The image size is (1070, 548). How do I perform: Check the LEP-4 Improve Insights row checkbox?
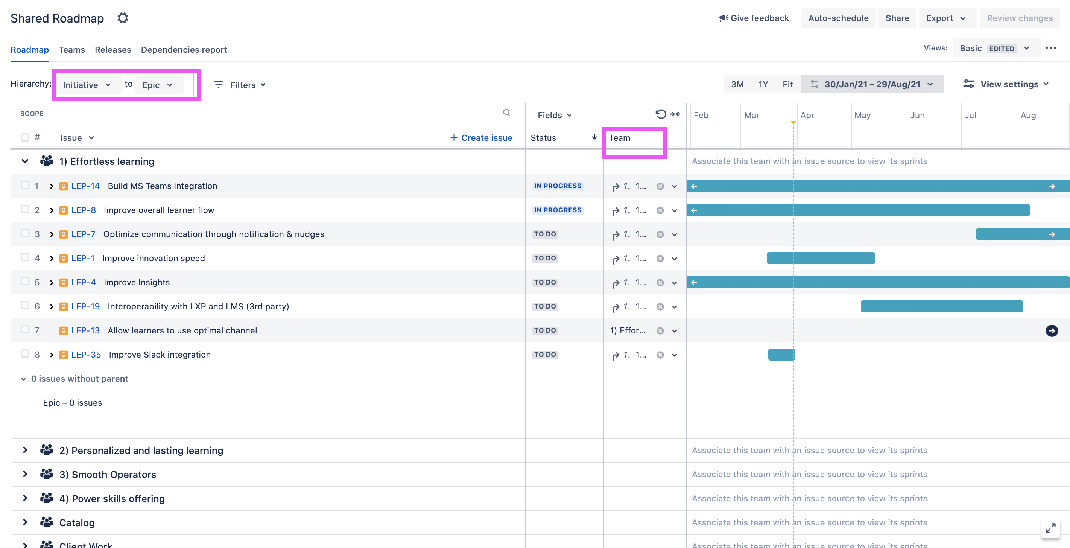25,281
